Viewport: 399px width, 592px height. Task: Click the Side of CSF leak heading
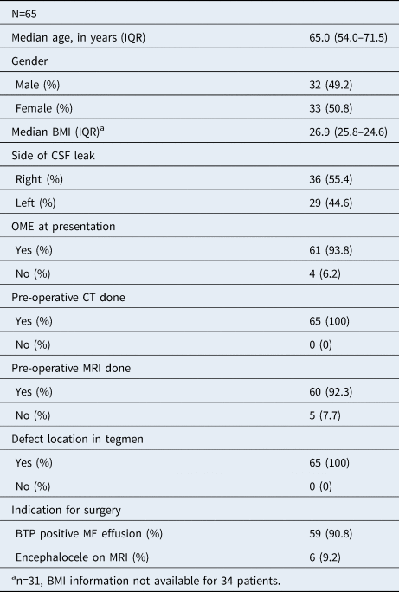53,156
